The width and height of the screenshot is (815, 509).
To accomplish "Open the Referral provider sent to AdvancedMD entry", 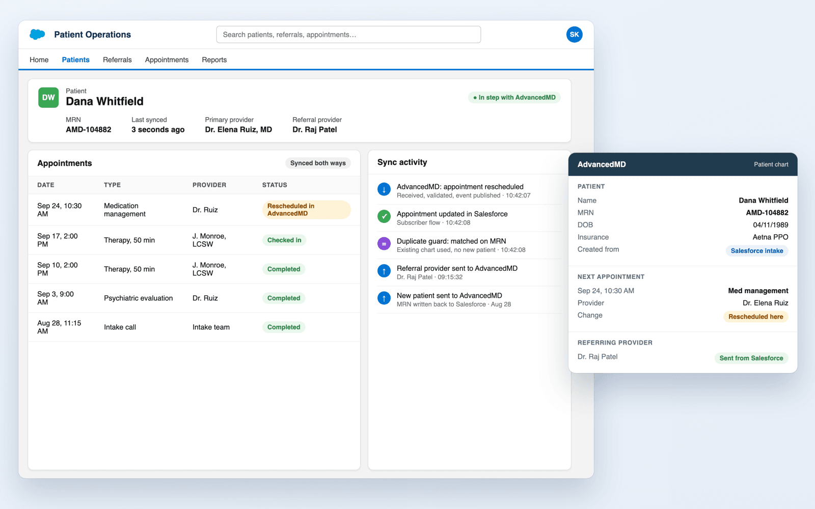I will coord(469,272).
